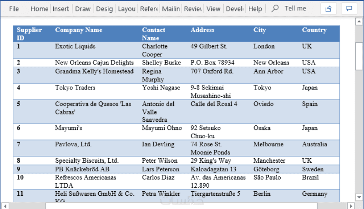The width and height of the screenshot is (364, 209).
Task: Click the Contact Name header cell
Action: click(163, 34)
